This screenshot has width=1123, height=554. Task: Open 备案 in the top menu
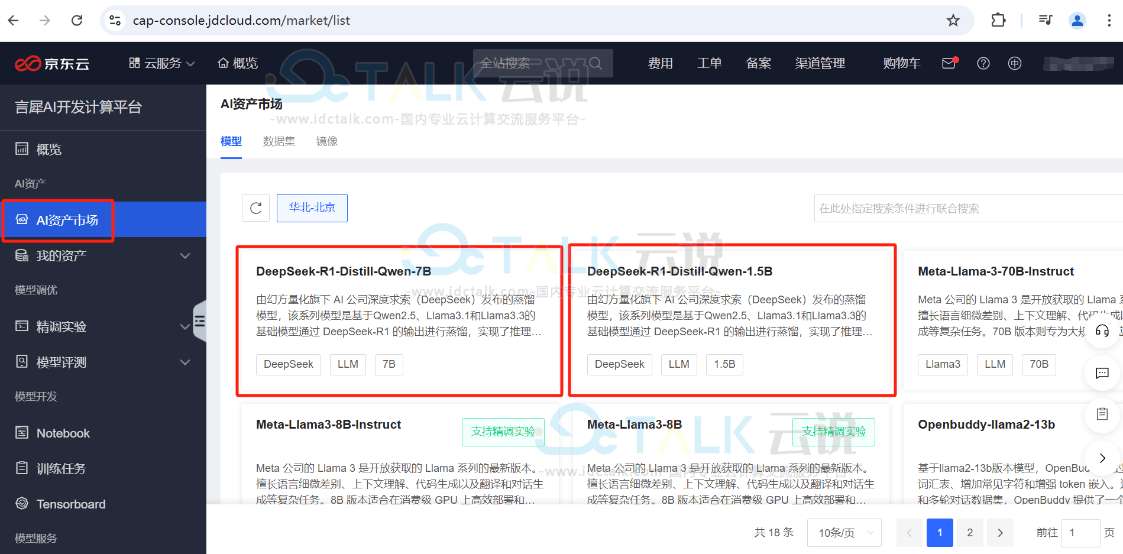[x=759, y=63]
